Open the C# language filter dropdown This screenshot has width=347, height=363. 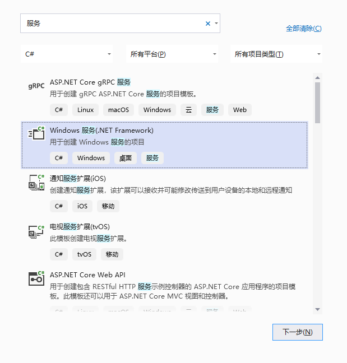pos(67,54)
